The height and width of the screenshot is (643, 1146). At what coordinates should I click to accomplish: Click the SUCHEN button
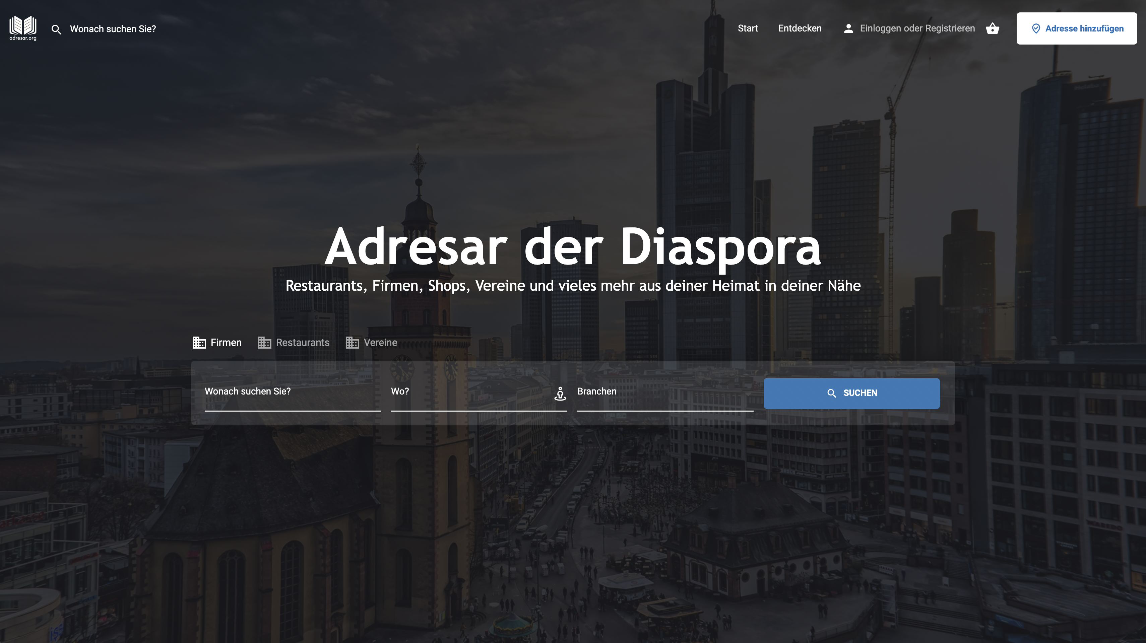[851, 393]
